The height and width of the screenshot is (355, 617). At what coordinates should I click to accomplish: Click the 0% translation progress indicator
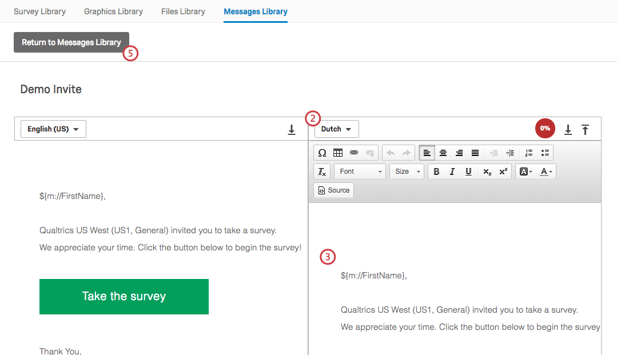(x=545, y=128)
